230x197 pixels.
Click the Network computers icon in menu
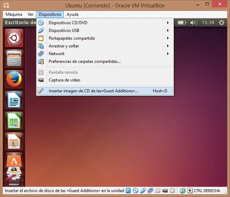(x=41, y=54)
